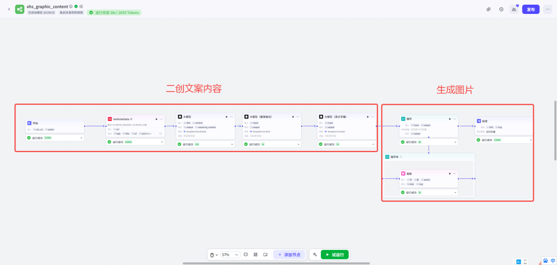This screenshot has height=265, width=557.
Task: Open 大模型（整理格式）node more menu
Action: pyautogui.click(x=298, y=117)
